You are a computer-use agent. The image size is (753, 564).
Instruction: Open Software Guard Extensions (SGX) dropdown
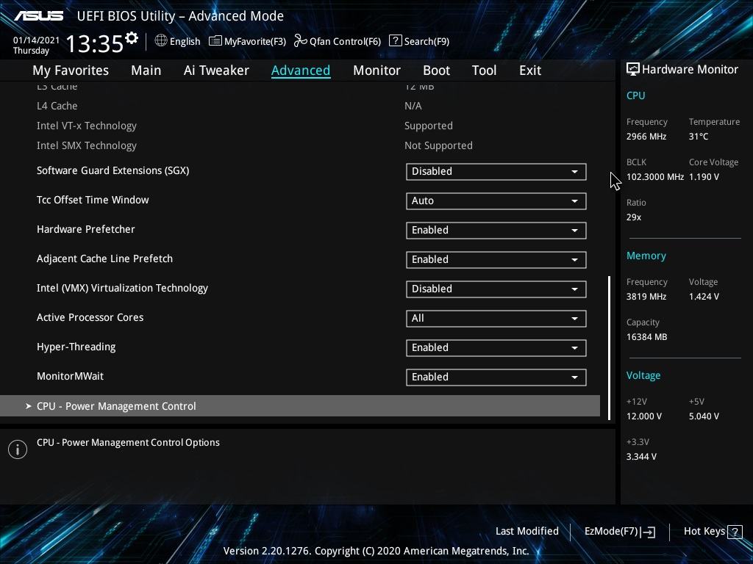tap(496, 172)
